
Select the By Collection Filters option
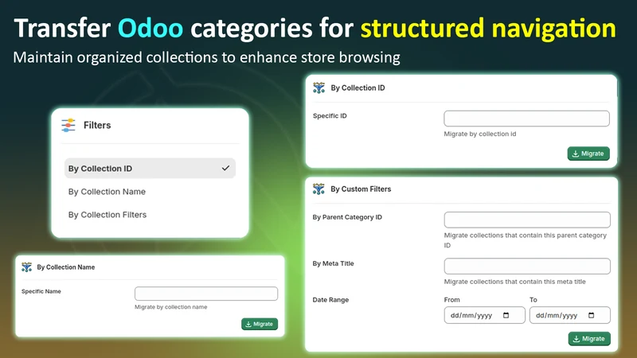(x=107, y=215)
